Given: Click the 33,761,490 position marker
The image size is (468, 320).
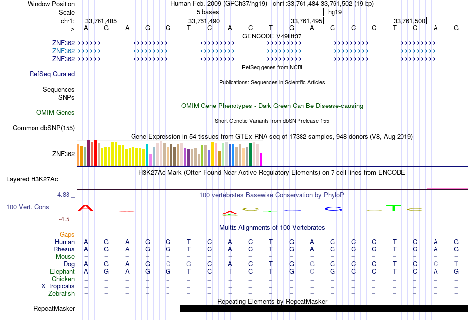Looking at the screenshot, I should [204, 21].
